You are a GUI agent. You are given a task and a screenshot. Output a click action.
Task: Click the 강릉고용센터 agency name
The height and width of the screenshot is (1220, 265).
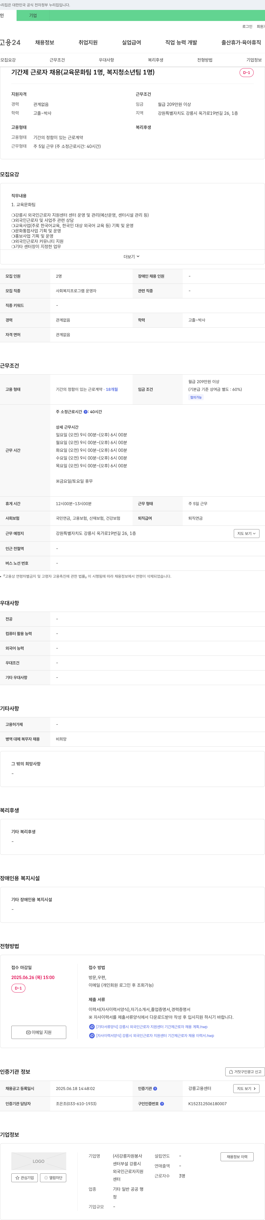point(200,1088)
